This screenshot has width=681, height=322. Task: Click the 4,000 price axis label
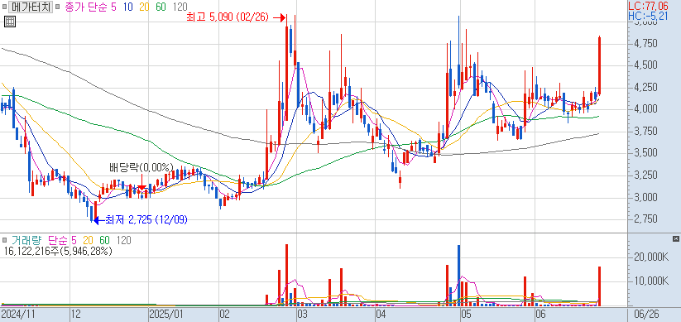(645, 108)
